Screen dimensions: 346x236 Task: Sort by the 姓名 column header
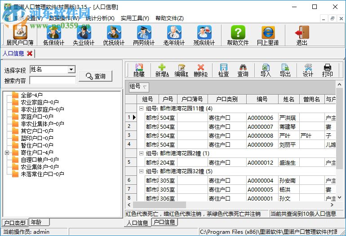pyautogui.click(x=289, y=99)
